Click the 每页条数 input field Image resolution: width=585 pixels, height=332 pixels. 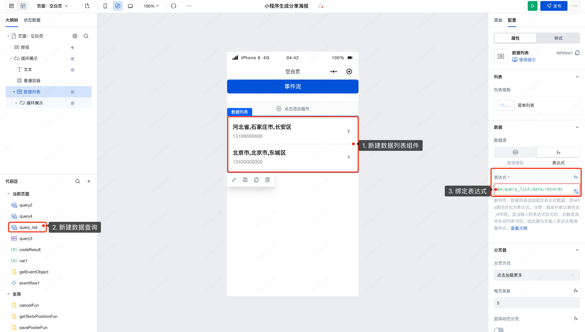[x=537, y=303]
